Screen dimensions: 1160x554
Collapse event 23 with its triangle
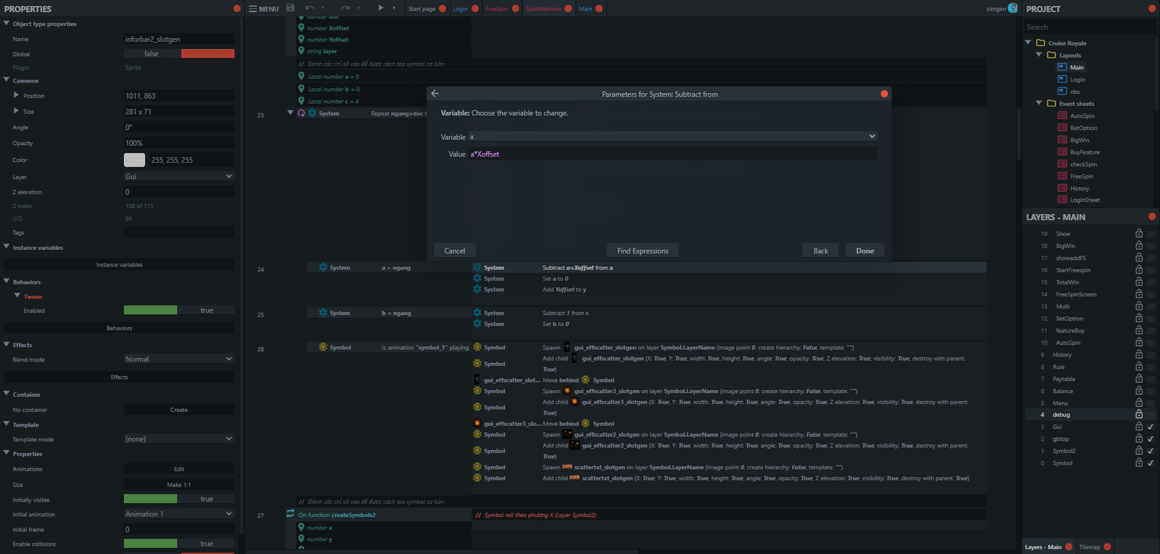point(290,112)
